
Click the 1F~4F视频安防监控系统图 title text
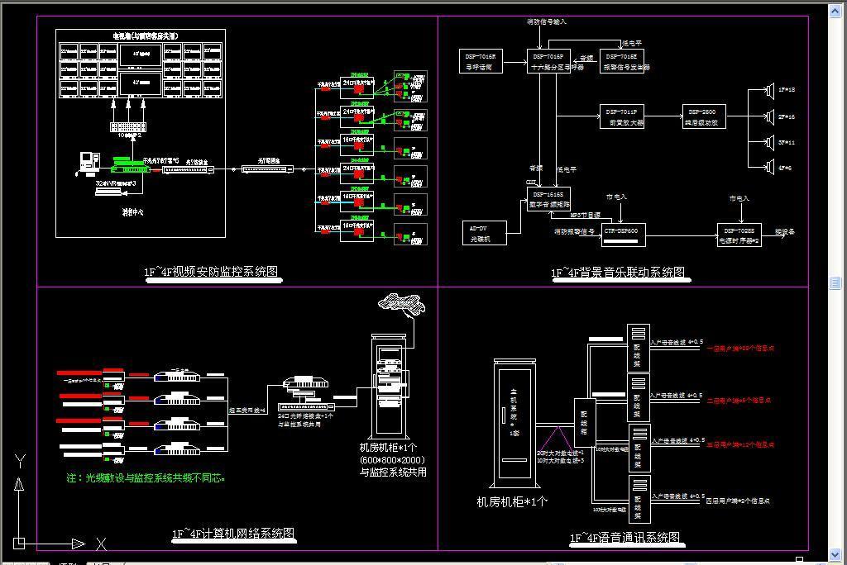(210, 272)
